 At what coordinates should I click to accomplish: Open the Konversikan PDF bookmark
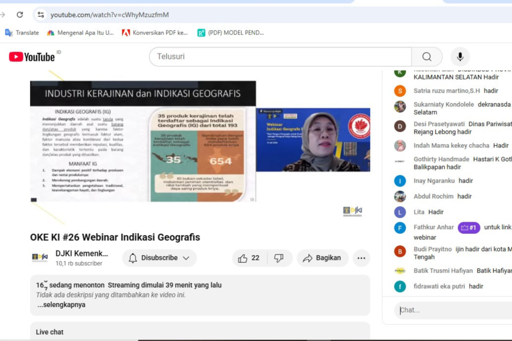pyautogui.click(x=155, y=33)
